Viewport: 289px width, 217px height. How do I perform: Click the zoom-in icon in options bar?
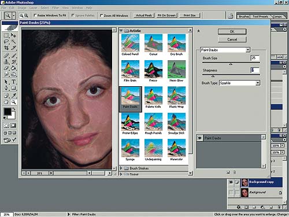click(21, 16)
